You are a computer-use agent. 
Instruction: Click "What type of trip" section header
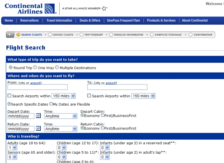tap(115, 60)
